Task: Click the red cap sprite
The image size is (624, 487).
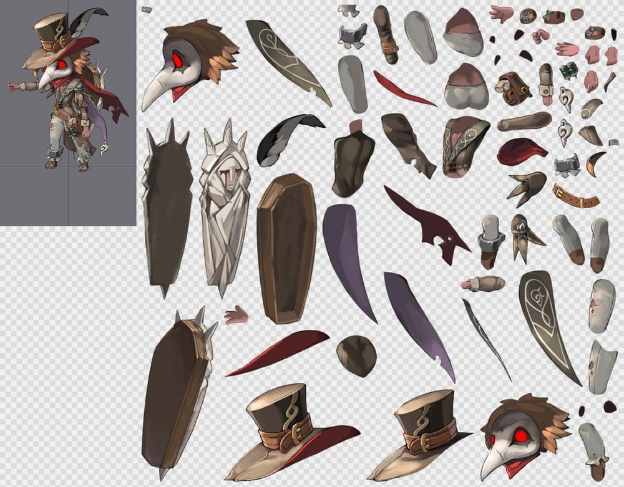Action: tap(520, 149)
